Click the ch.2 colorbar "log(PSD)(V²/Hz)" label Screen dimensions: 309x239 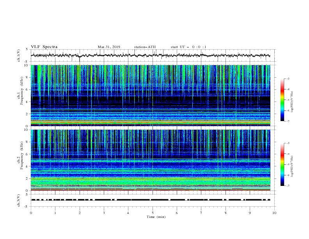[292, 166]
